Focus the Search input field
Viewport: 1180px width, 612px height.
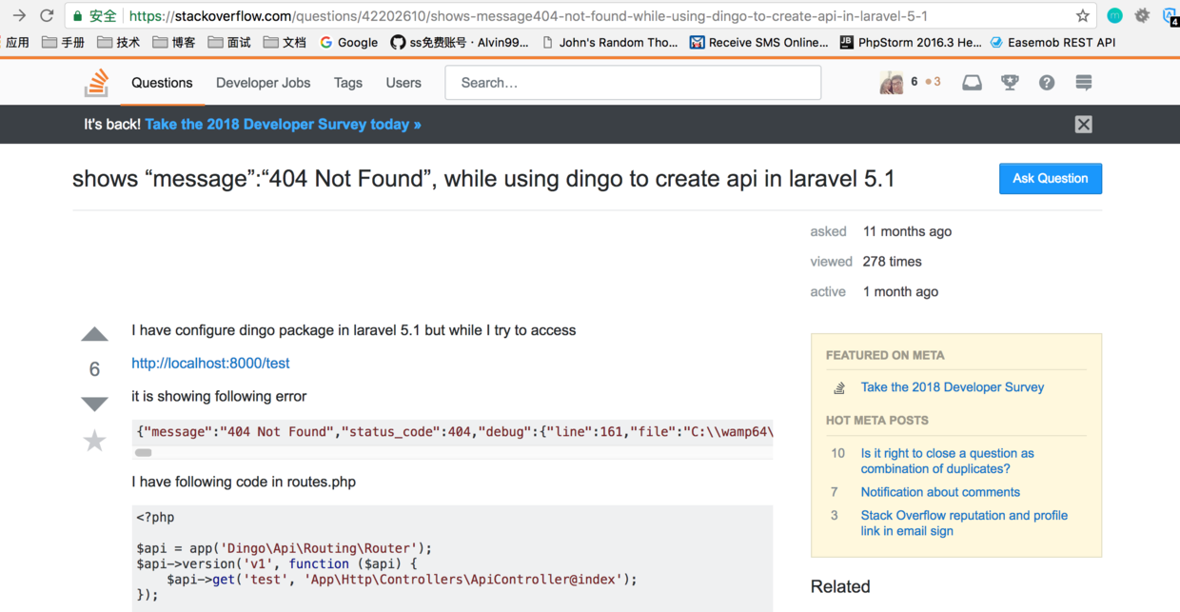633,83
